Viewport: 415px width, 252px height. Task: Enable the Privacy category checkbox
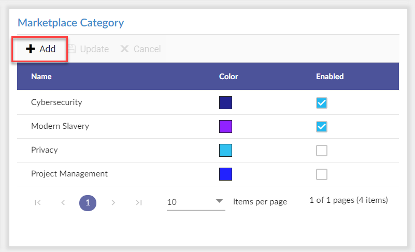click(322, 151)
